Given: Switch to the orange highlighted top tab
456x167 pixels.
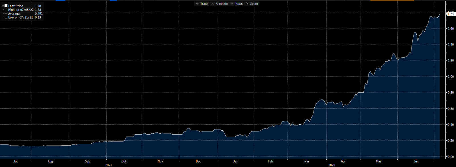Looking at the screenshot, I should (392, 0).
